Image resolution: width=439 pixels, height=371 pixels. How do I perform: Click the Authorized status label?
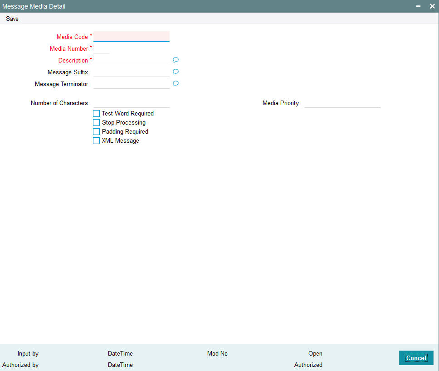pos(308,365)
